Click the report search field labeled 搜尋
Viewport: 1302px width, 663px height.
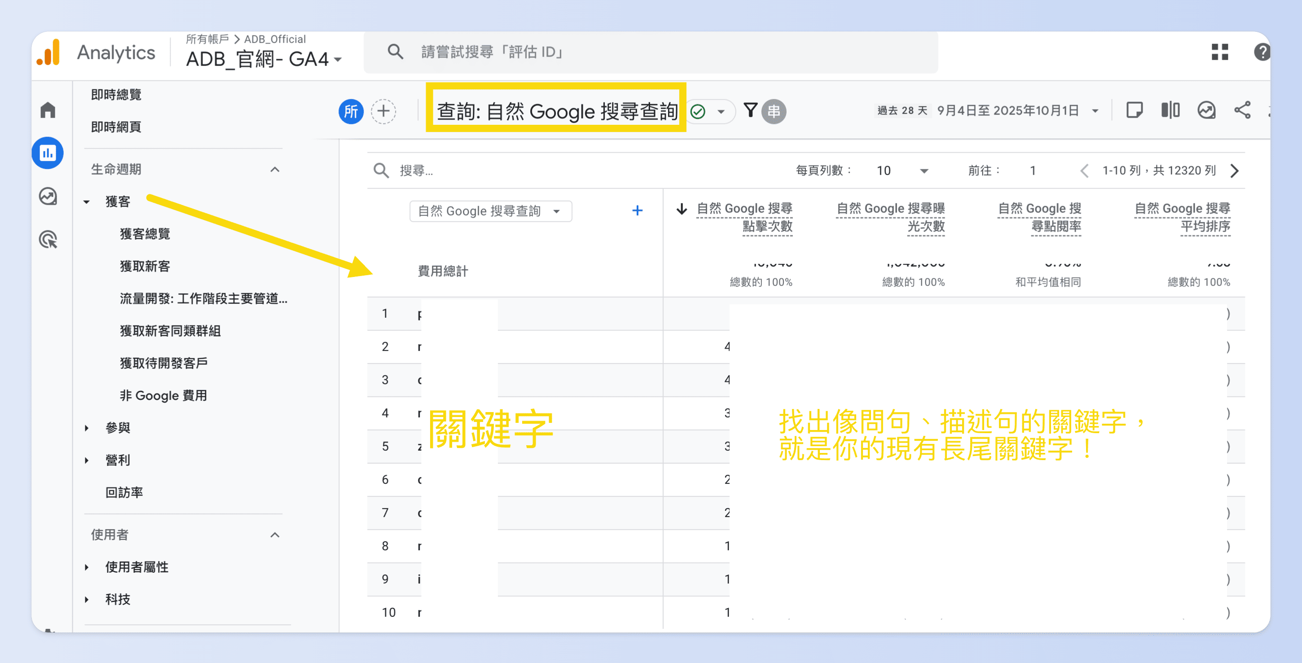click(419, 171)
